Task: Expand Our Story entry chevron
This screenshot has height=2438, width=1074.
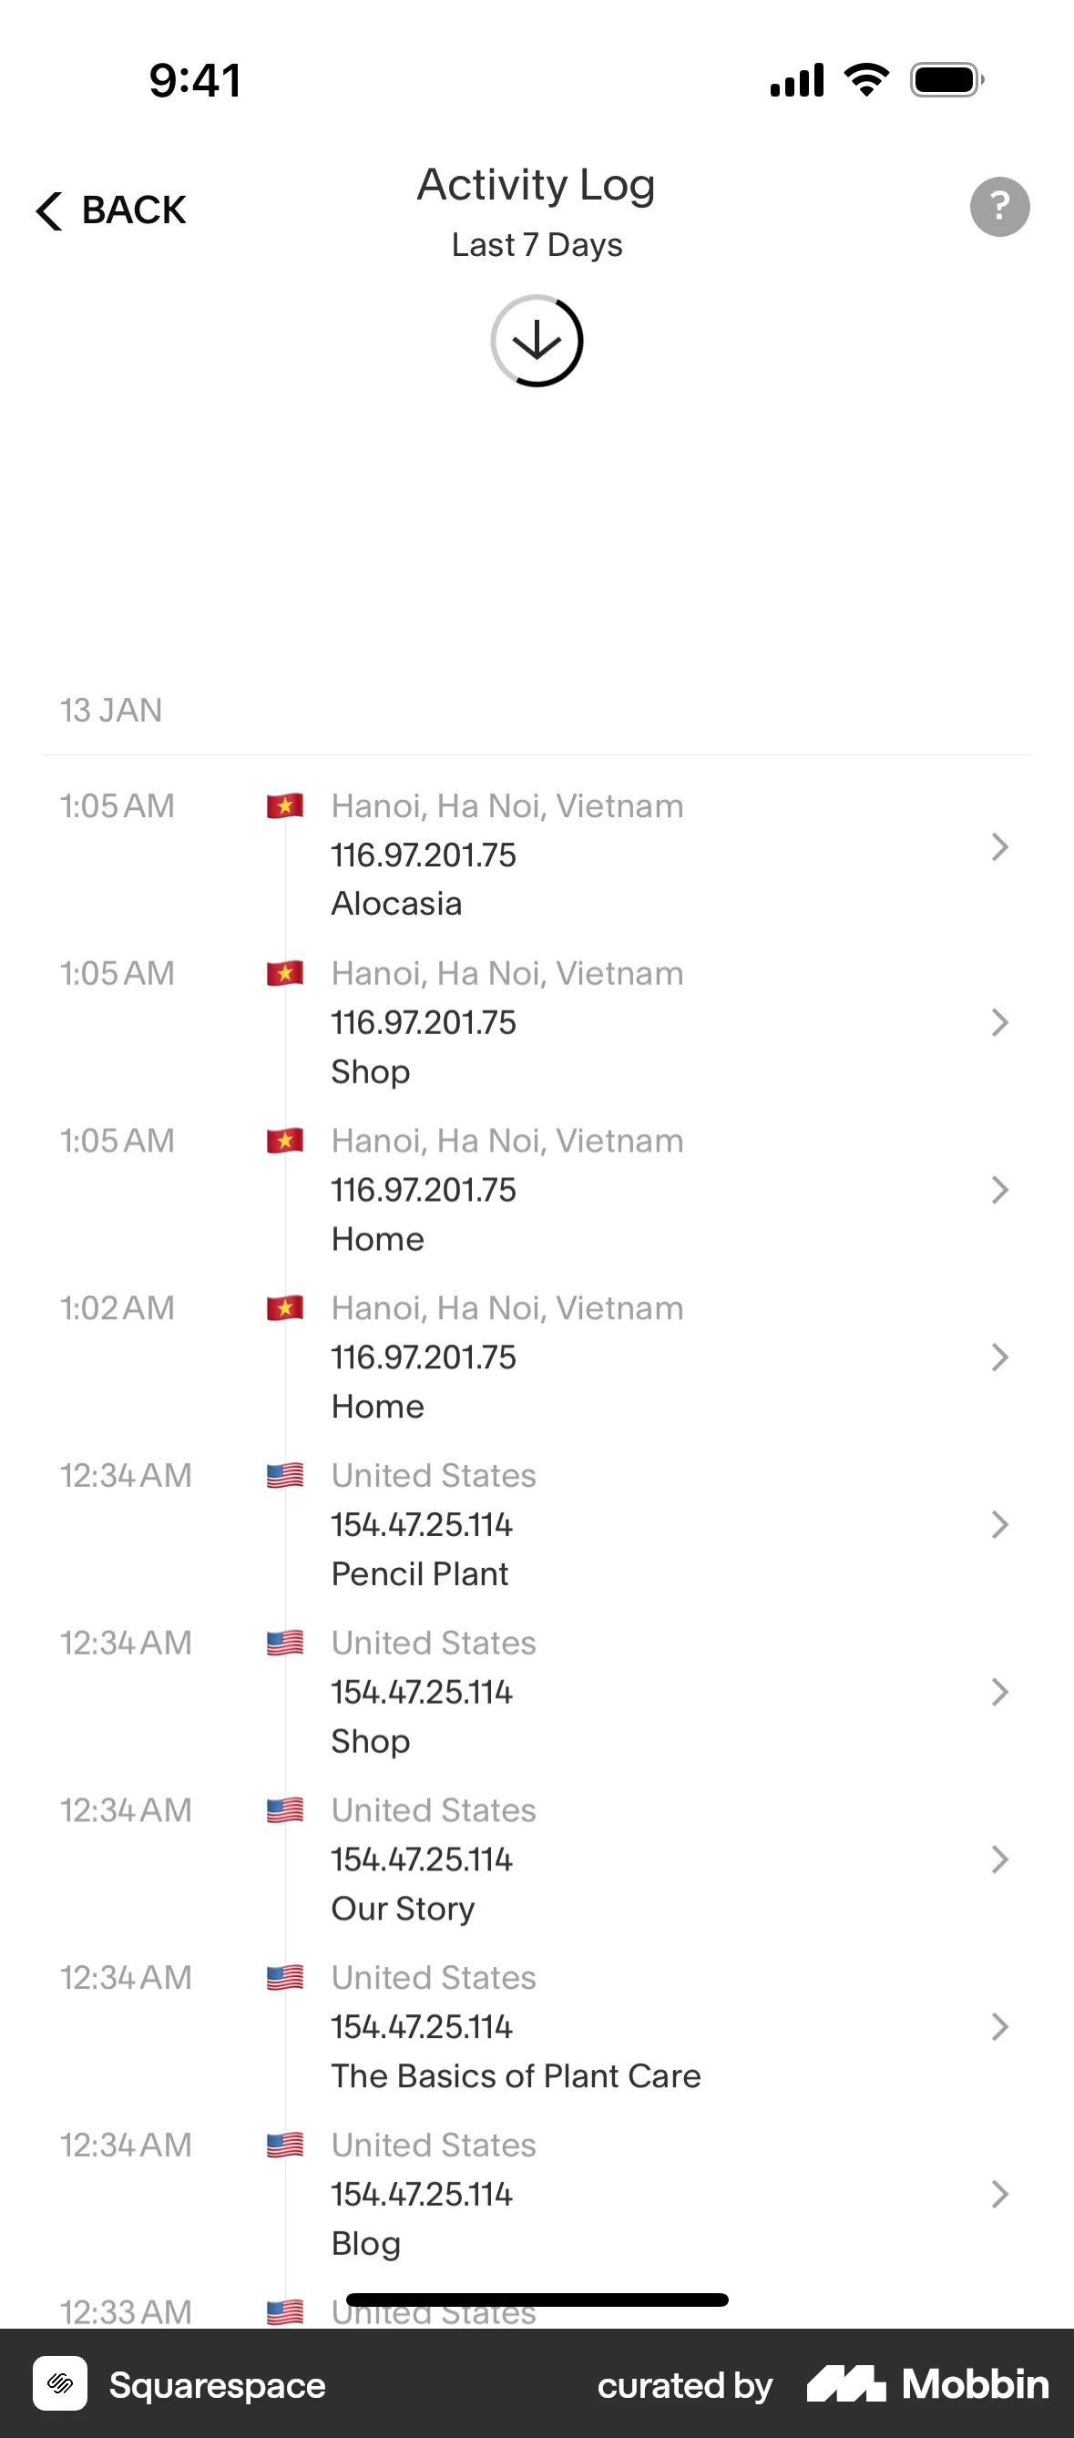Action: pyautogui.click(x=999, y=1859)
